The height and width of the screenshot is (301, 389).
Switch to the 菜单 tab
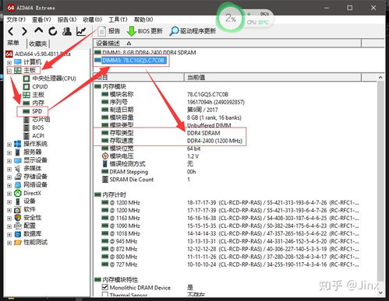(x=13, y=43)
